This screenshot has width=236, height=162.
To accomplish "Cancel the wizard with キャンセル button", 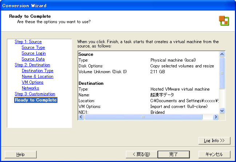I will [x=214, y=154].
